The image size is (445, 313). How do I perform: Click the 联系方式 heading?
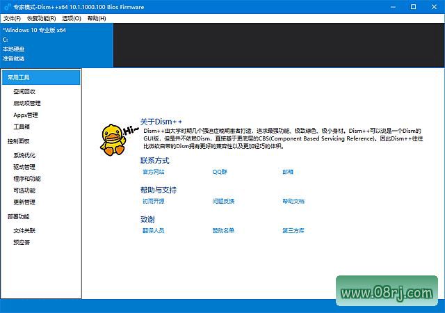coord(154,161)
